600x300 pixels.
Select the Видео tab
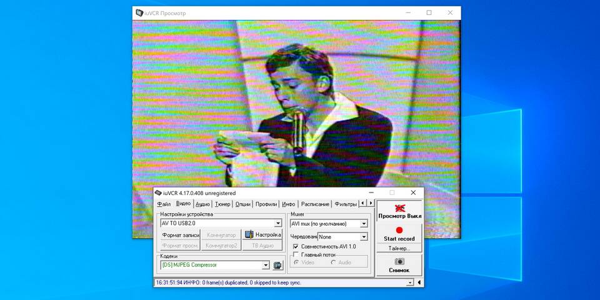[183, 204]
